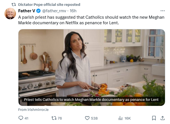170x124 pixels.
Task: Open Father V's profile avatar
Action: 10,14
